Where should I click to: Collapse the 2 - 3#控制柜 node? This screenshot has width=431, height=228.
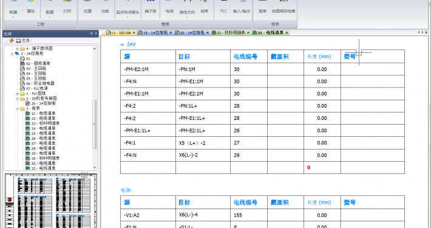[12, 54]
